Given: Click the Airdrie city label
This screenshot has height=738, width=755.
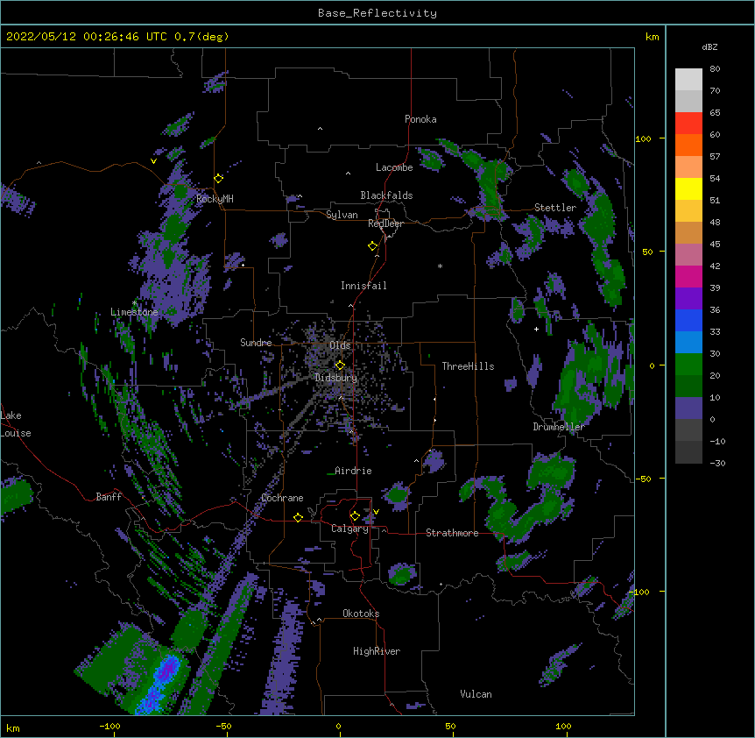Looking at the screenshot, I should coord(353,471).
